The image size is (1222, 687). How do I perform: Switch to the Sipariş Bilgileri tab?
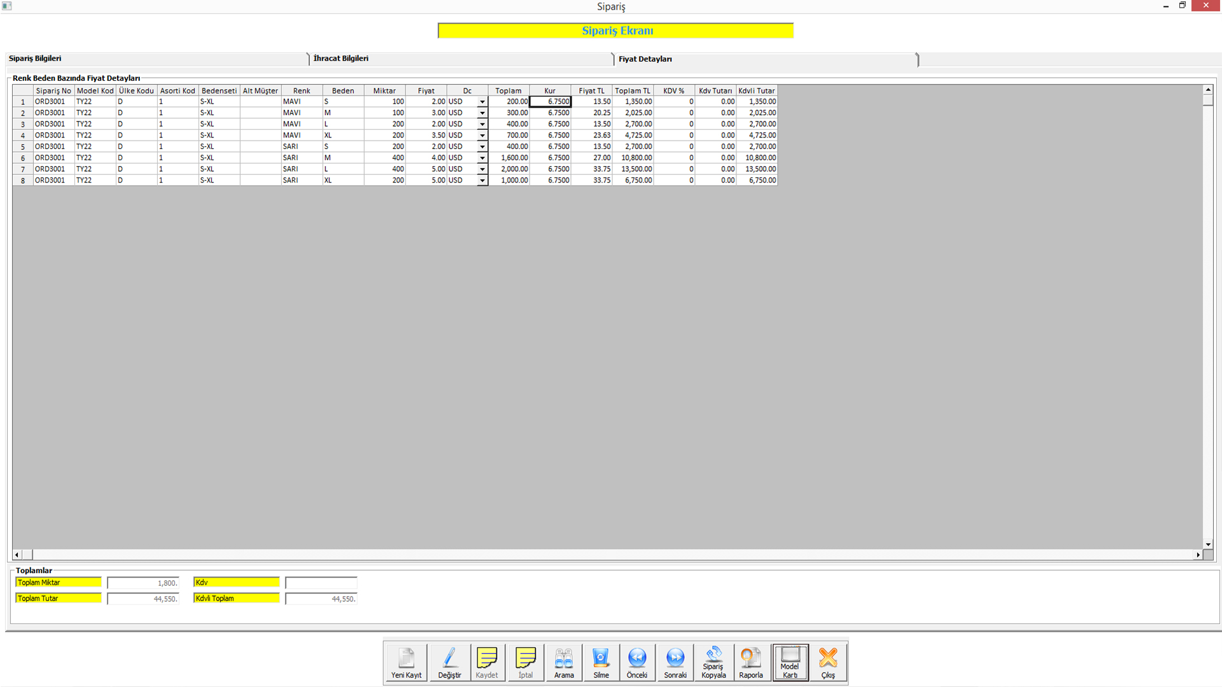coord(36,59)
